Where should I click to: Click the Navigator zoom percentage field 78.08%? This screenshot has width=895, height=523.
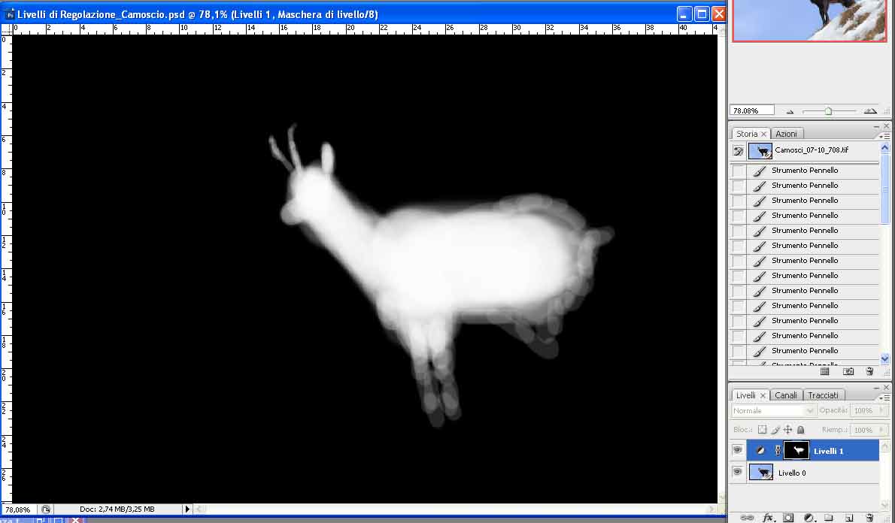coord(752,110)
